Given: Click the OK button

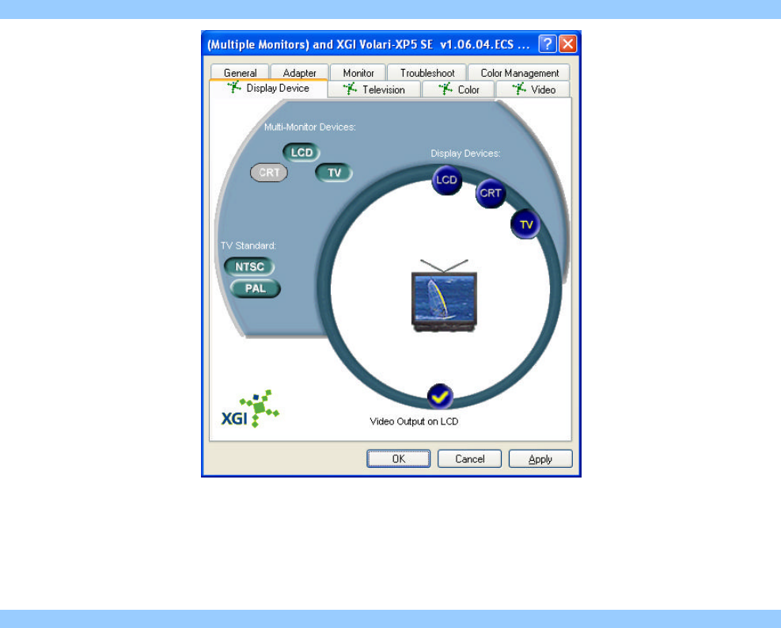Looking at the screenshot, I should coord(399,459).
